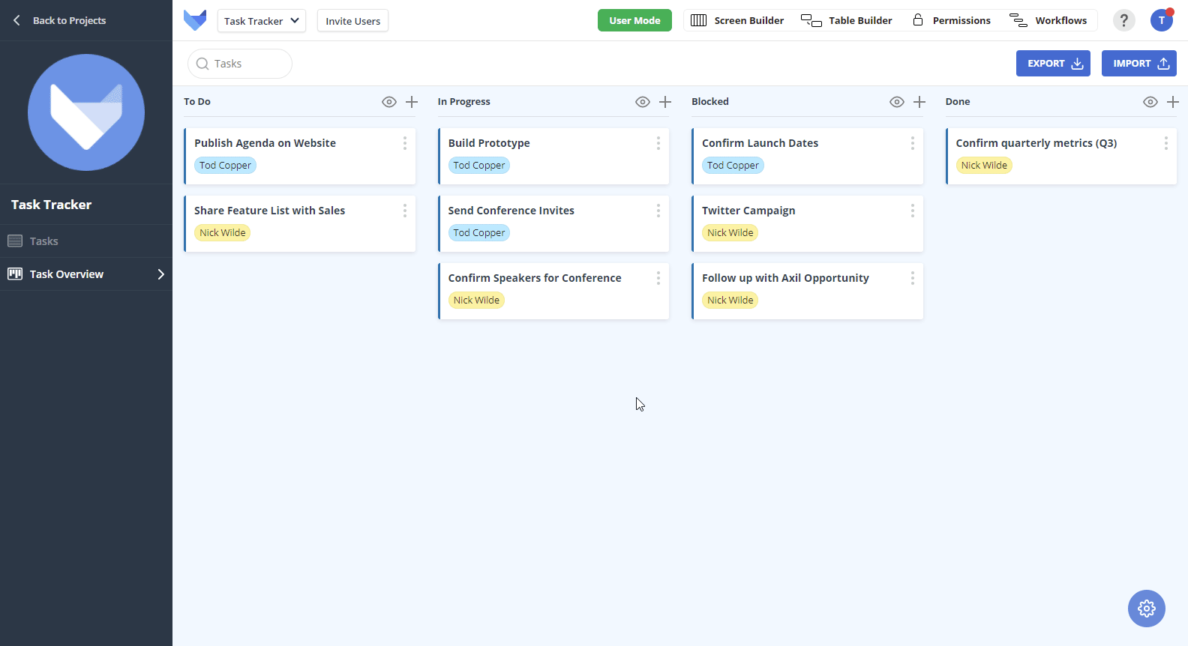
Task: Focus the Tasks search field
Action: pyautogui.click(x=240, y=64)
